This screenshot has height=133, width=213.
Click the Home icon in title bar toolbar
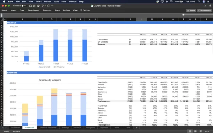click(31, 6)
